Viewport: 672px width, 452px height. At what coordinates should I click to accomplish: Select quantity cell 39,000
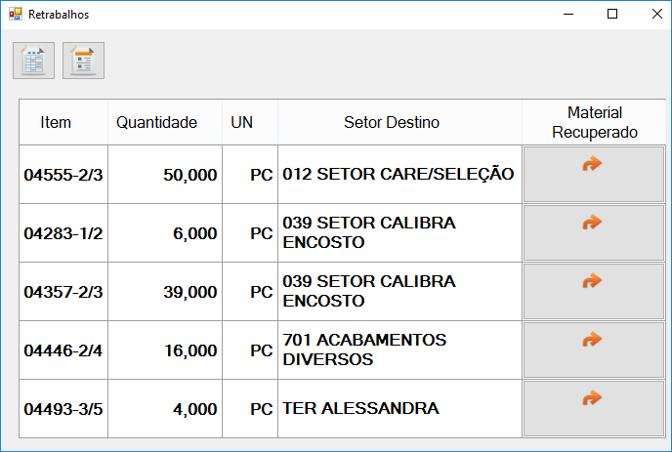tap(165, 291)
